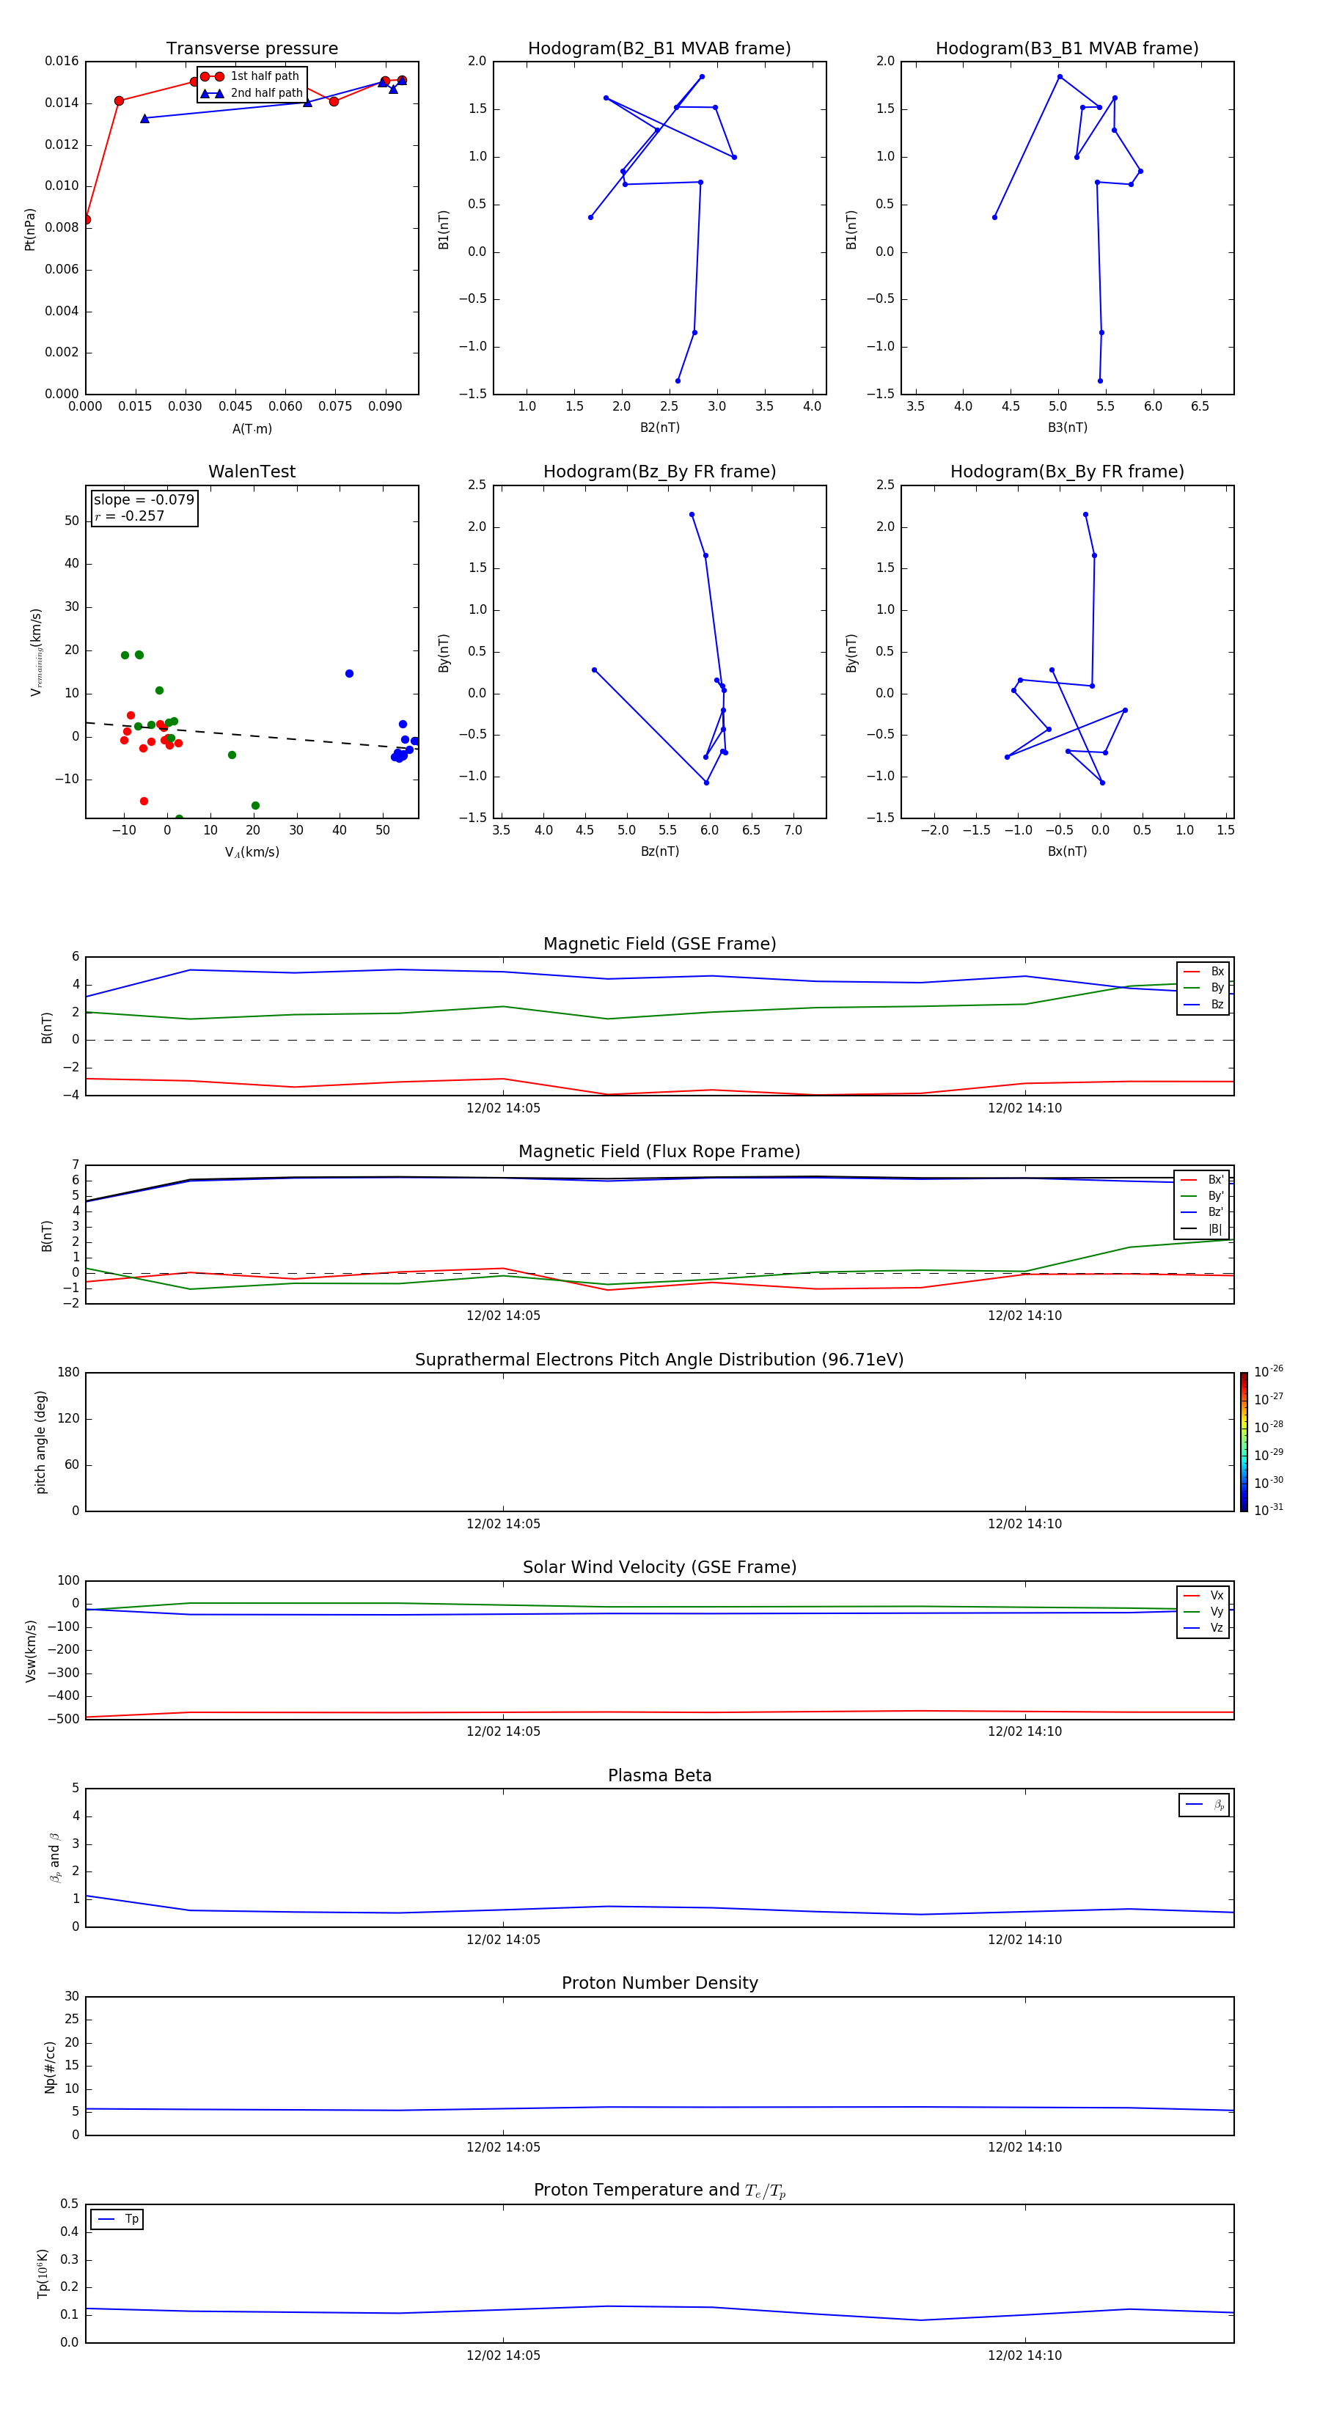This screenshot has height=2420, width=1320.
Task: Click the pitch angle colorbar
Action: (x=1244, y=1442)
